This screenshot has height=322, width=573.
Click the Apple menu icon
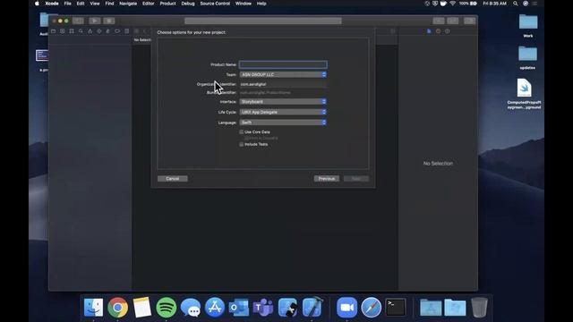point(37,4)
